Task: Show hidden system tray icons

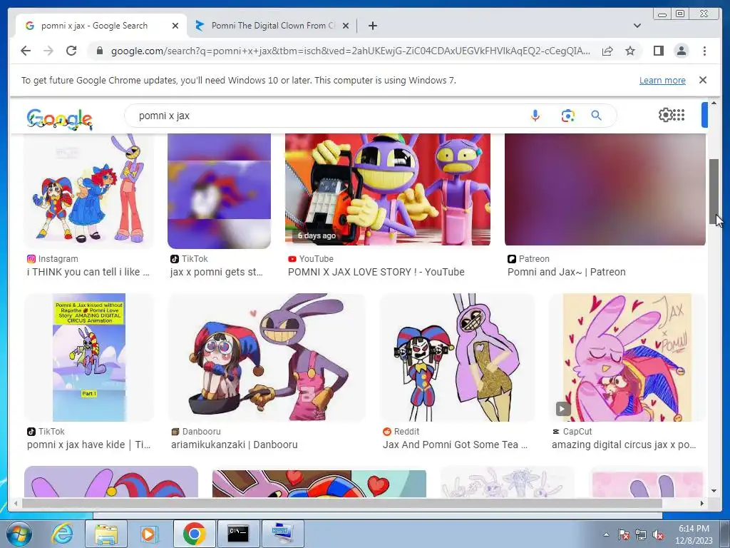Action: 606,534
